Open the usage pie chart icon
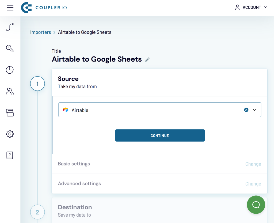The image size is (274, 223). [10, 70]
